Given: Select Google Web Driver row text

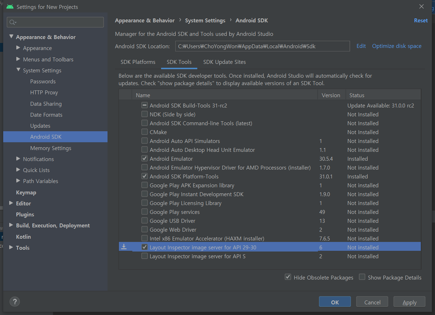Looking at the screenshot, I should [x=173, y=230].
